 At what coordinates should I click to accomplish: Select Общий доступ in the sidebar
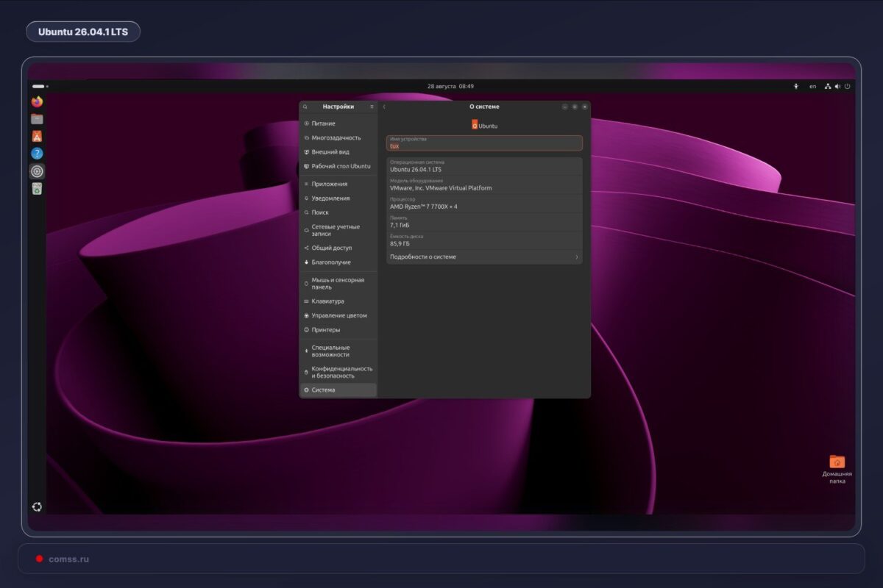pos(338,248)
